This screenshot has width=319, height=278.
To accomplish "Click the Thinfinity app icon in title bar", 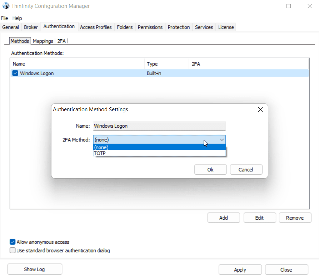I will coord(6,6).
